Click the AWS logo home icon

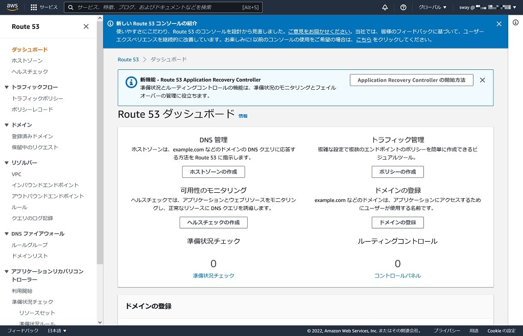click(12, 7)
